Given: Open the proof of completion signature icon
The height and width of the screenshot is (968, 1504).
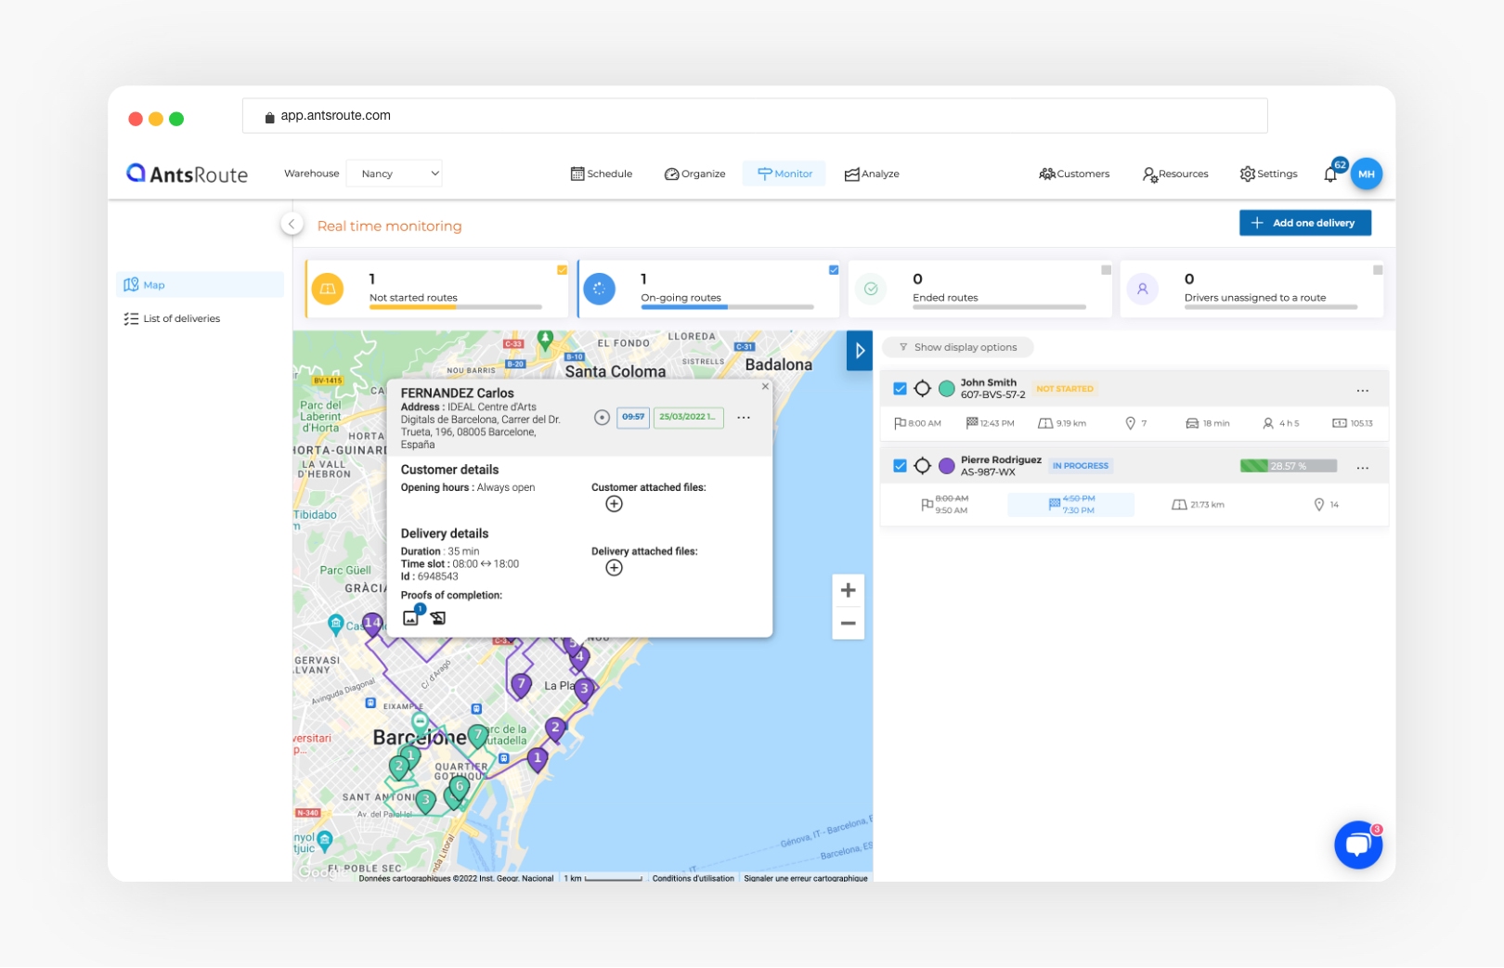Looking at the screenshot, I should [x=438, y=618].
